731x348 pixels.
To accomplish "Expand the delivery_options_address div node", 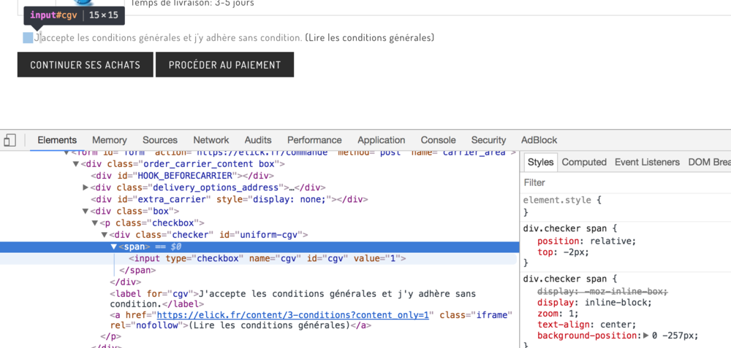I will 86,187.
